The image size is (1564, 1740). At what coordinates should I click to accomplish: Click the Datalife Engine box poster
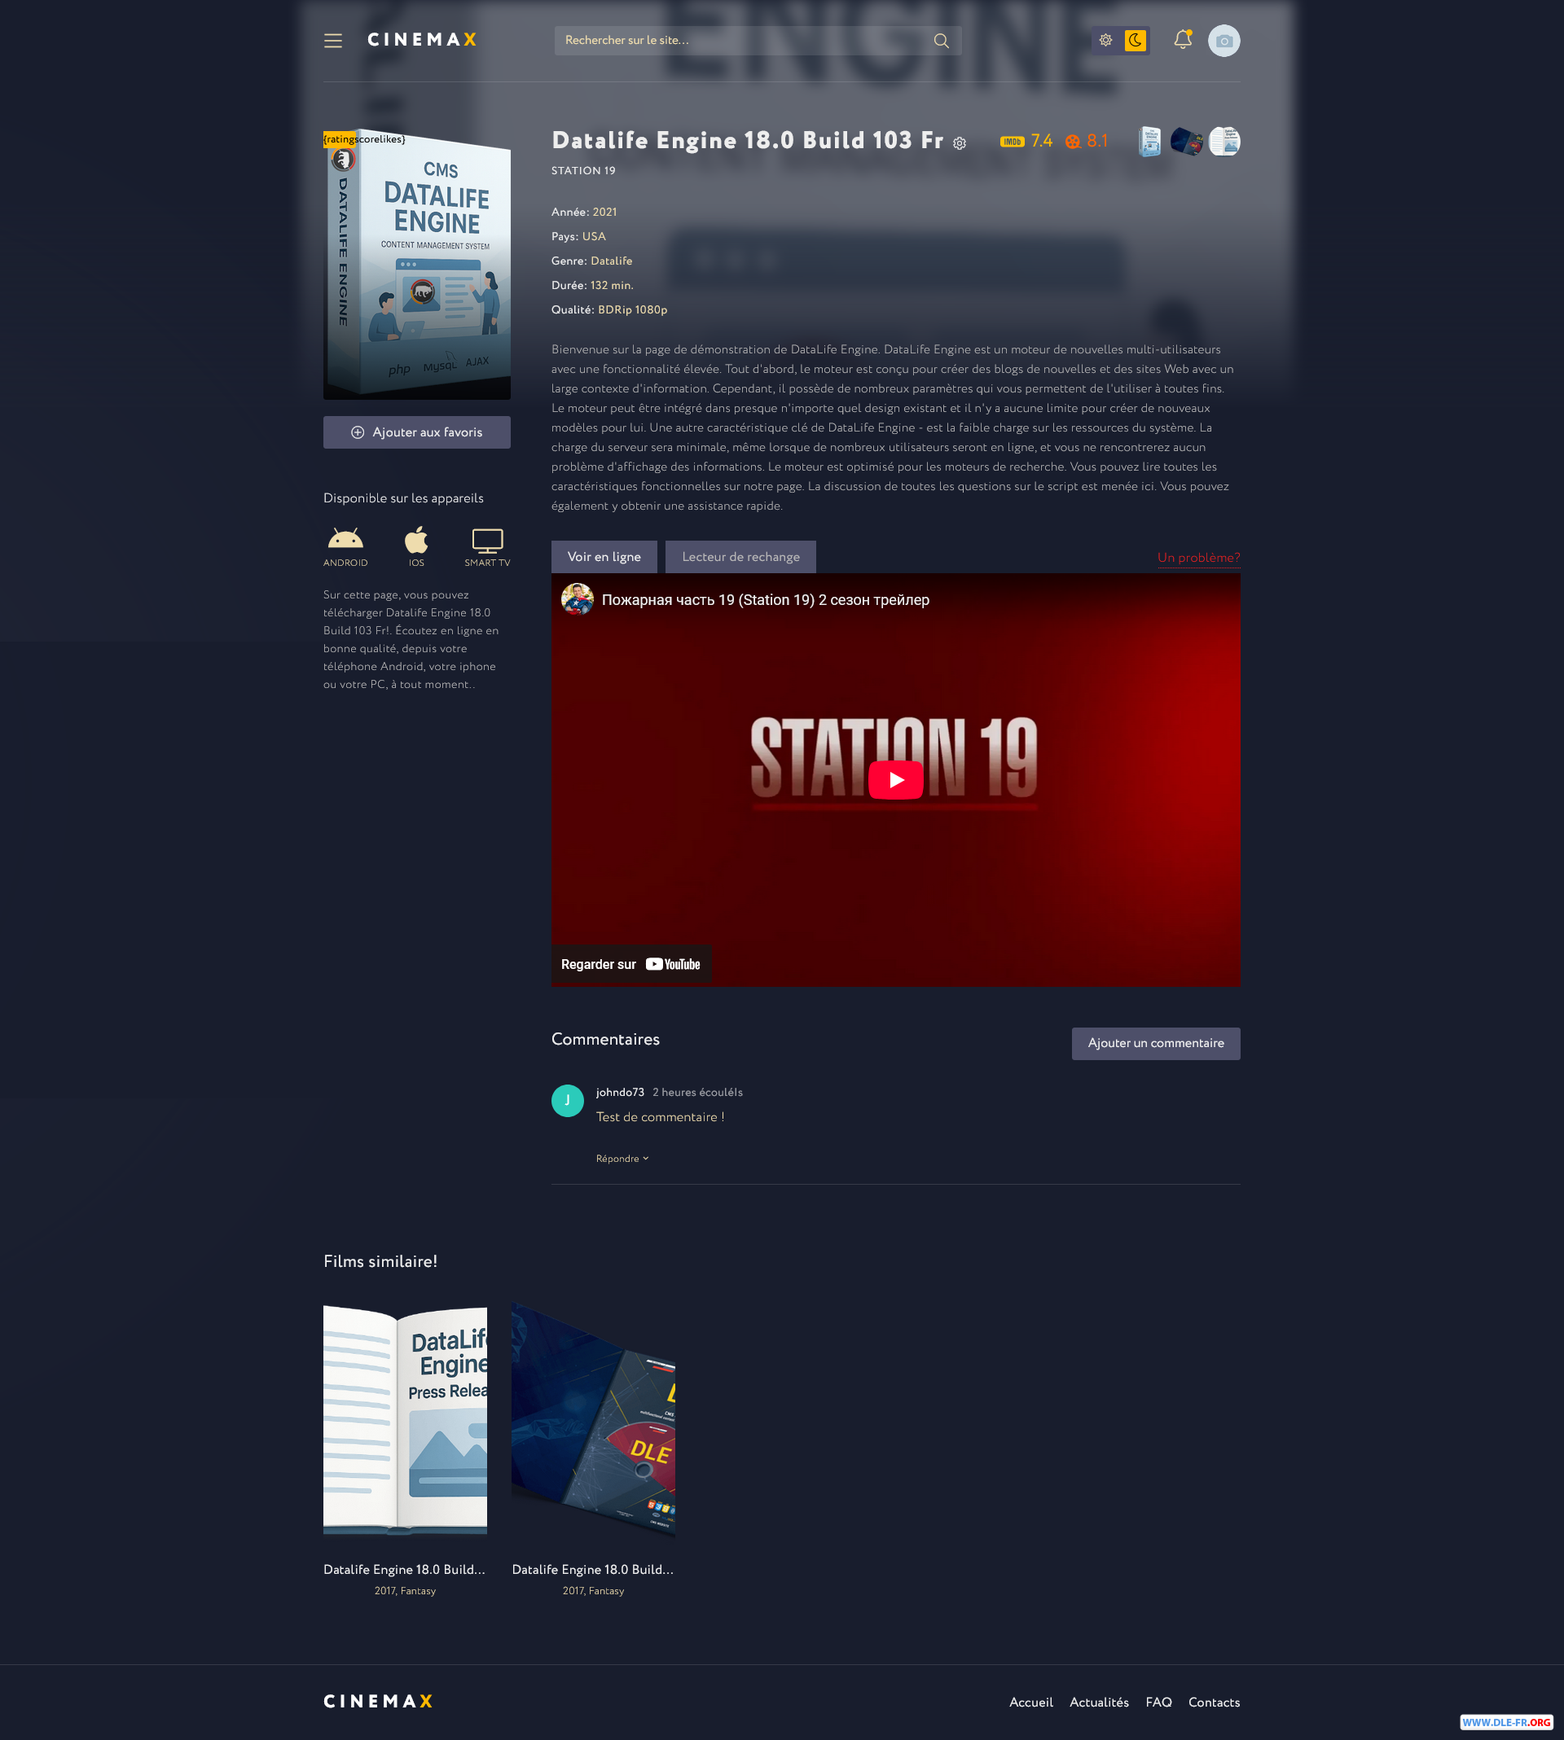tap(417, 265)
